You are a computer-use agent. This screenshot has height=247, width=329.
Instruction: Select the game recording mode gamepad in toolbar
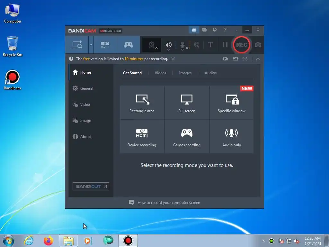tap(129, 45)
